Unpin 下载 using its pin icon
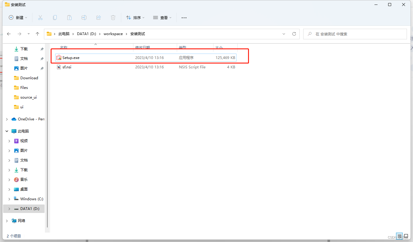The width and height of the screenshot is (413, 242). coord(42,49)
